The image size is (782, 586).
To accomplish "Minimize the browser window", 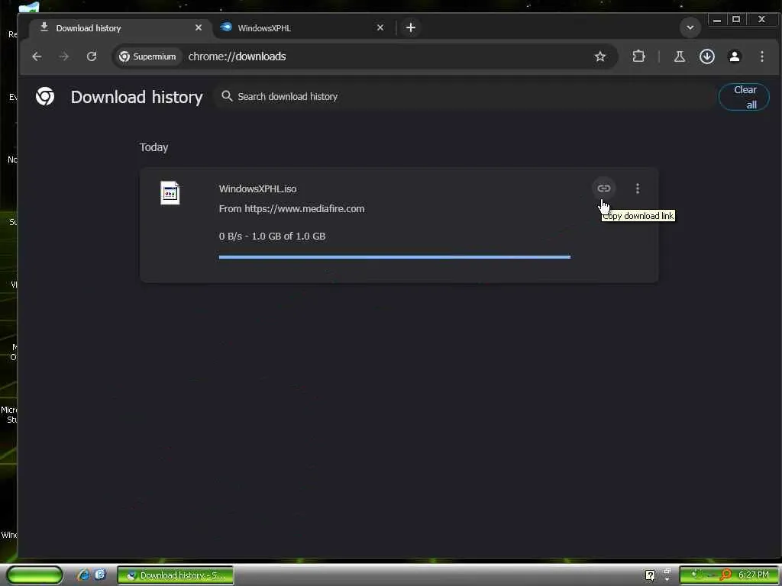I will 716,20.
